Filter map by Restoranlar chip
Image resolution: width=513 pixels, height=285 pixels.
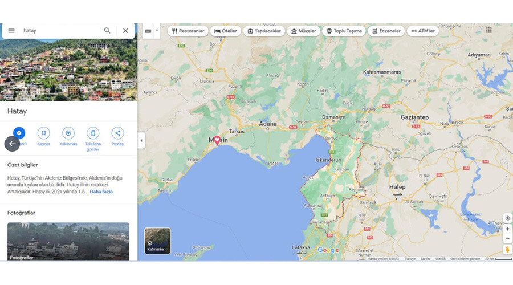pos(188,31)
